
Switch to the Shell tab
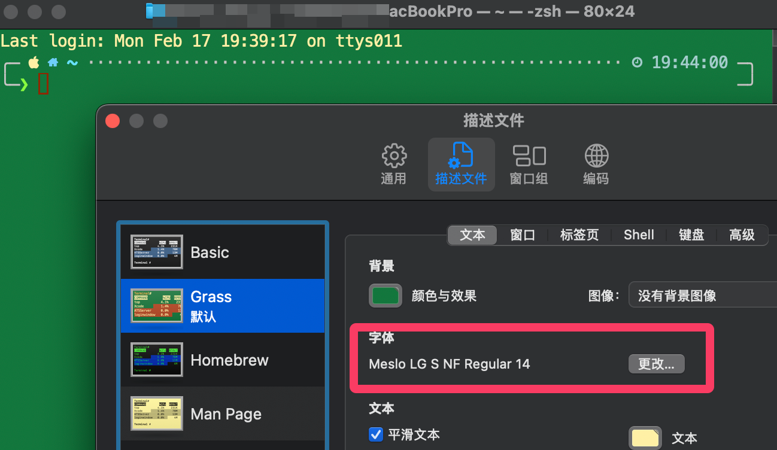(639, 235)
